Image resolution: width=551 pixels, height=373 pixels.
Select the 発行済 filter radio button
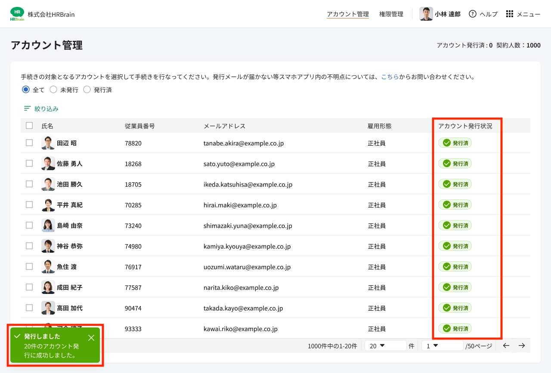coord(87,90)
